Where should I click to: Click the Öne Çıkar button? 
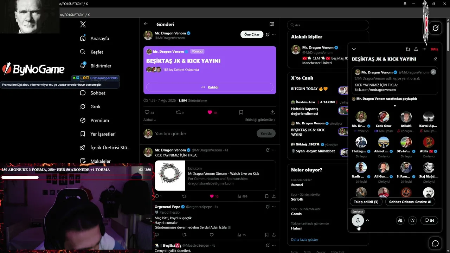tap(252, 34)
